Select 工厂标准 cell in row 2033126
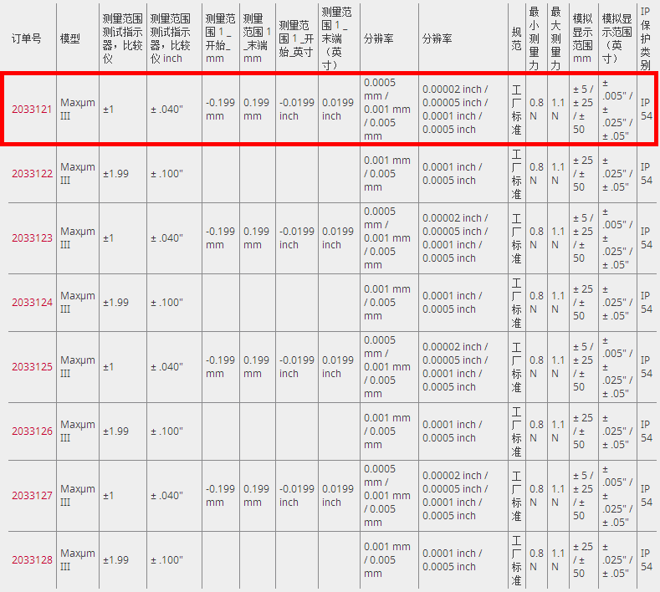The image size is (660, 592). click(x=516, y=431)
